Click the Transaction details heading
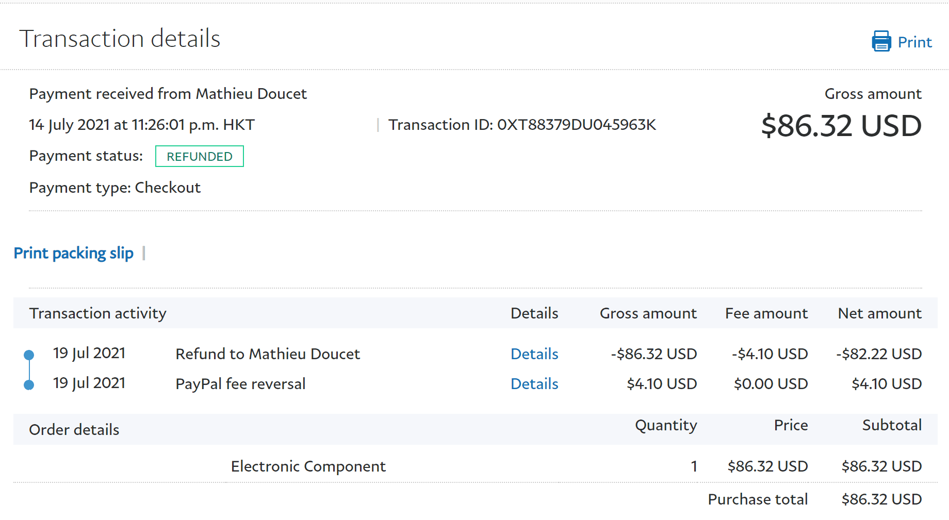Viewport: 949px width, 520px height. (120, 39)
